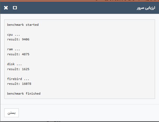Screen dimensions: 159x122
Task: Click the 'result:' label under firebird
Action: coord(13,84)
